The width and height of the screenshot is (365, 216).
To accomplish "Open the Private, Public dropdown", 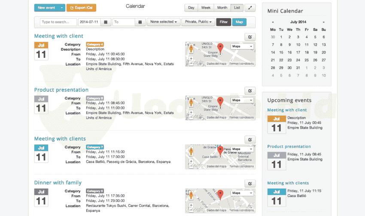I will tap(198, 22).
